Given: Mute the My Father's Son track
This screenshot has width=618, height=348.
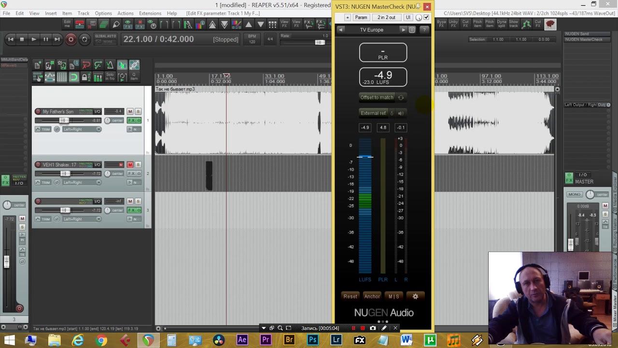Looking at the screenshot, I should click(x=130, y=112).
